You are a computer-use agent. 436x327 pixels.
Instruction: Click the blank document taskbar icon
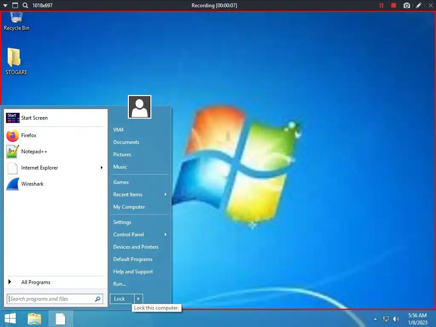point(60,318)
